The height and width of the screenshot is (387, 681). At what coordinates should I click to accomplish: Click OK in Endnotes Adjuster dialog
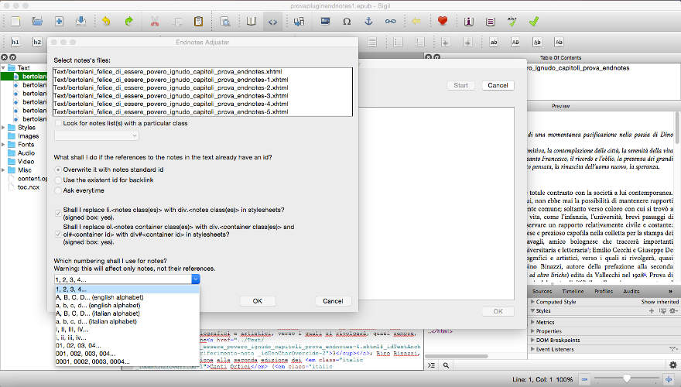[258, 301]
